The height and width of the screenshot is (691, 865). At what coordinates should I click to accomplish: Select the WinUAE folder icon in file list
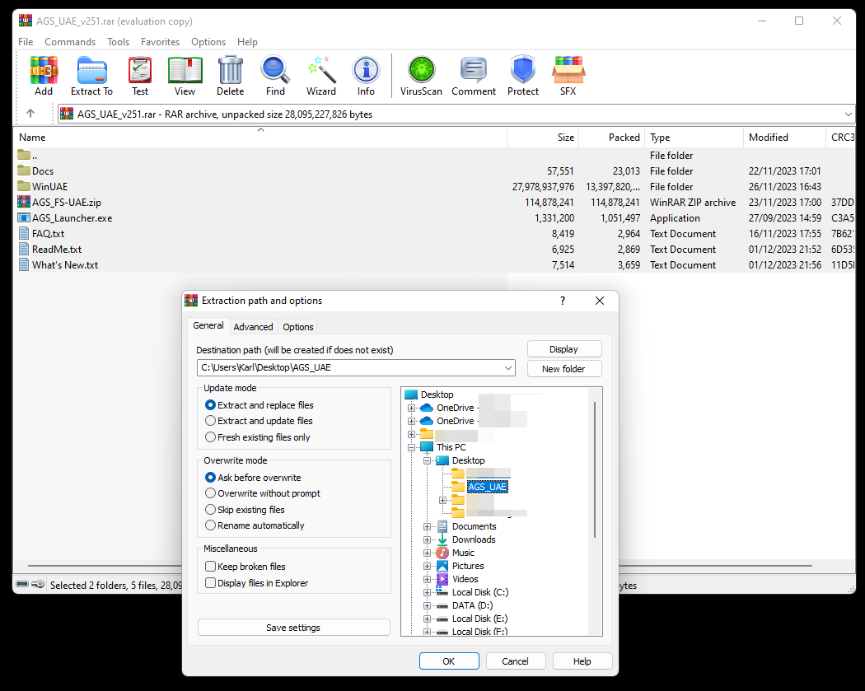click(x=24, y=186)
